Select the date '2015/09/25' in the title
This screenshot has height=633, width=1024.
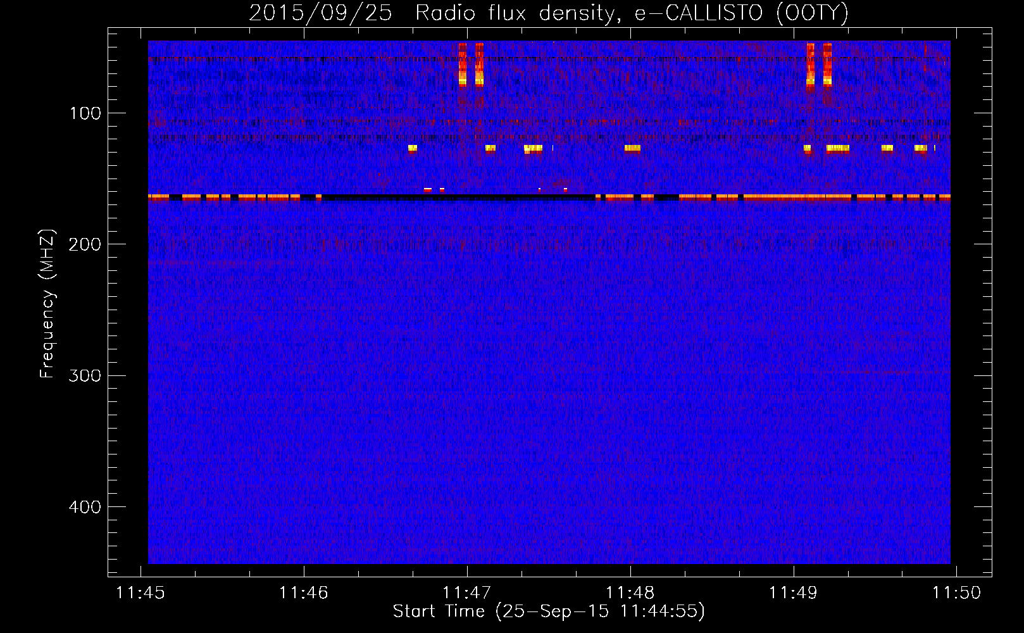[320, 13]
